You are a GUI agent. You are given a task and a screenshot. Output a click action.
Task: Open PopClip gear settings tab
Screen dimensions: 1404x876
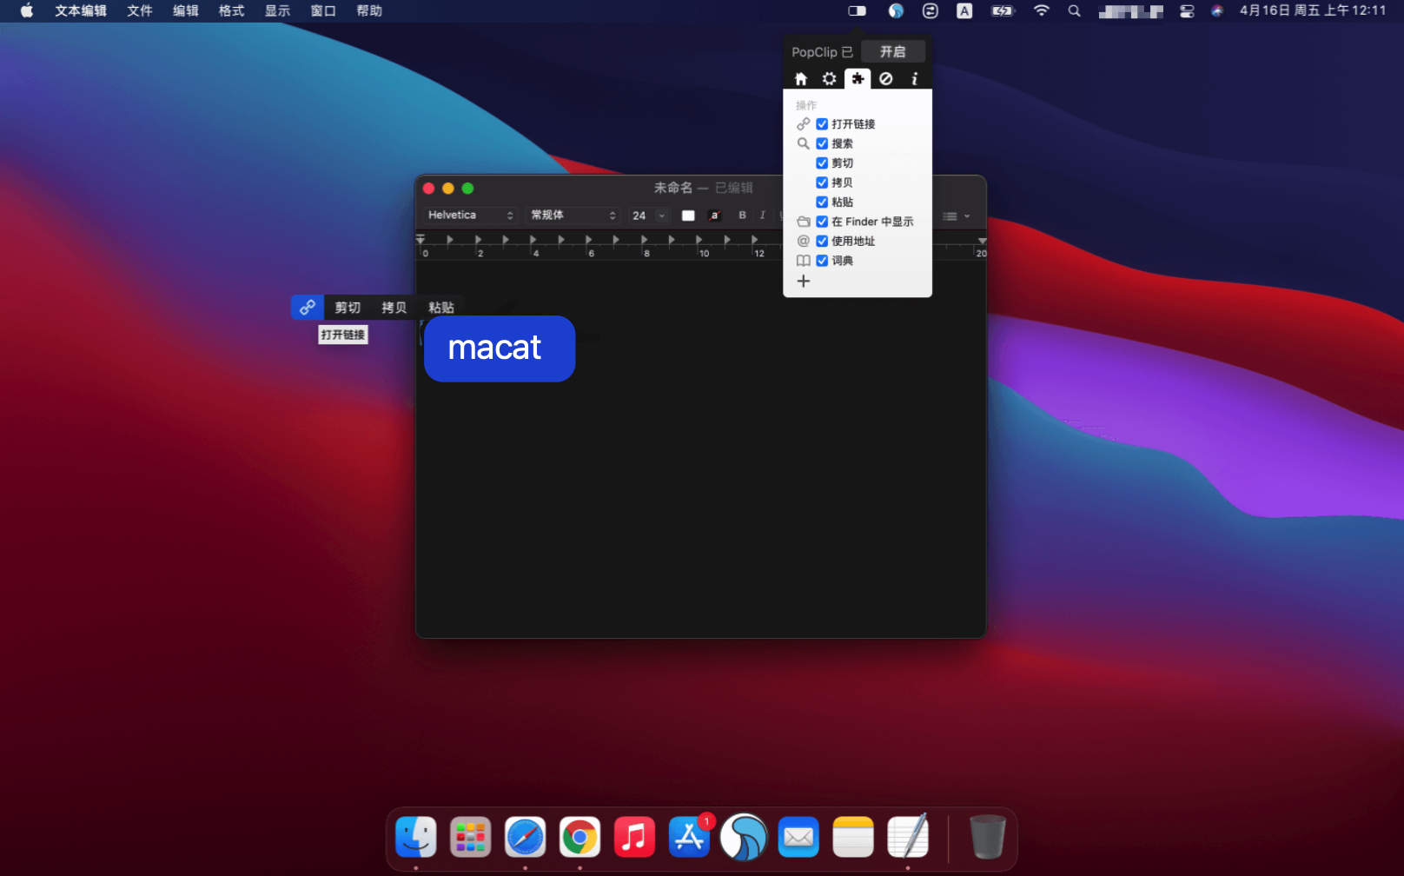(829, 79)
